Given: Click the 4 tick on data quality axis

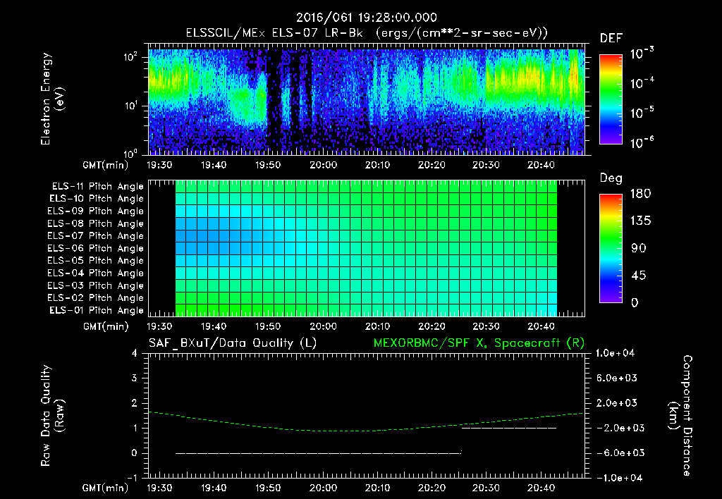Looking at the screenshot, I should [x=134, y=354].
